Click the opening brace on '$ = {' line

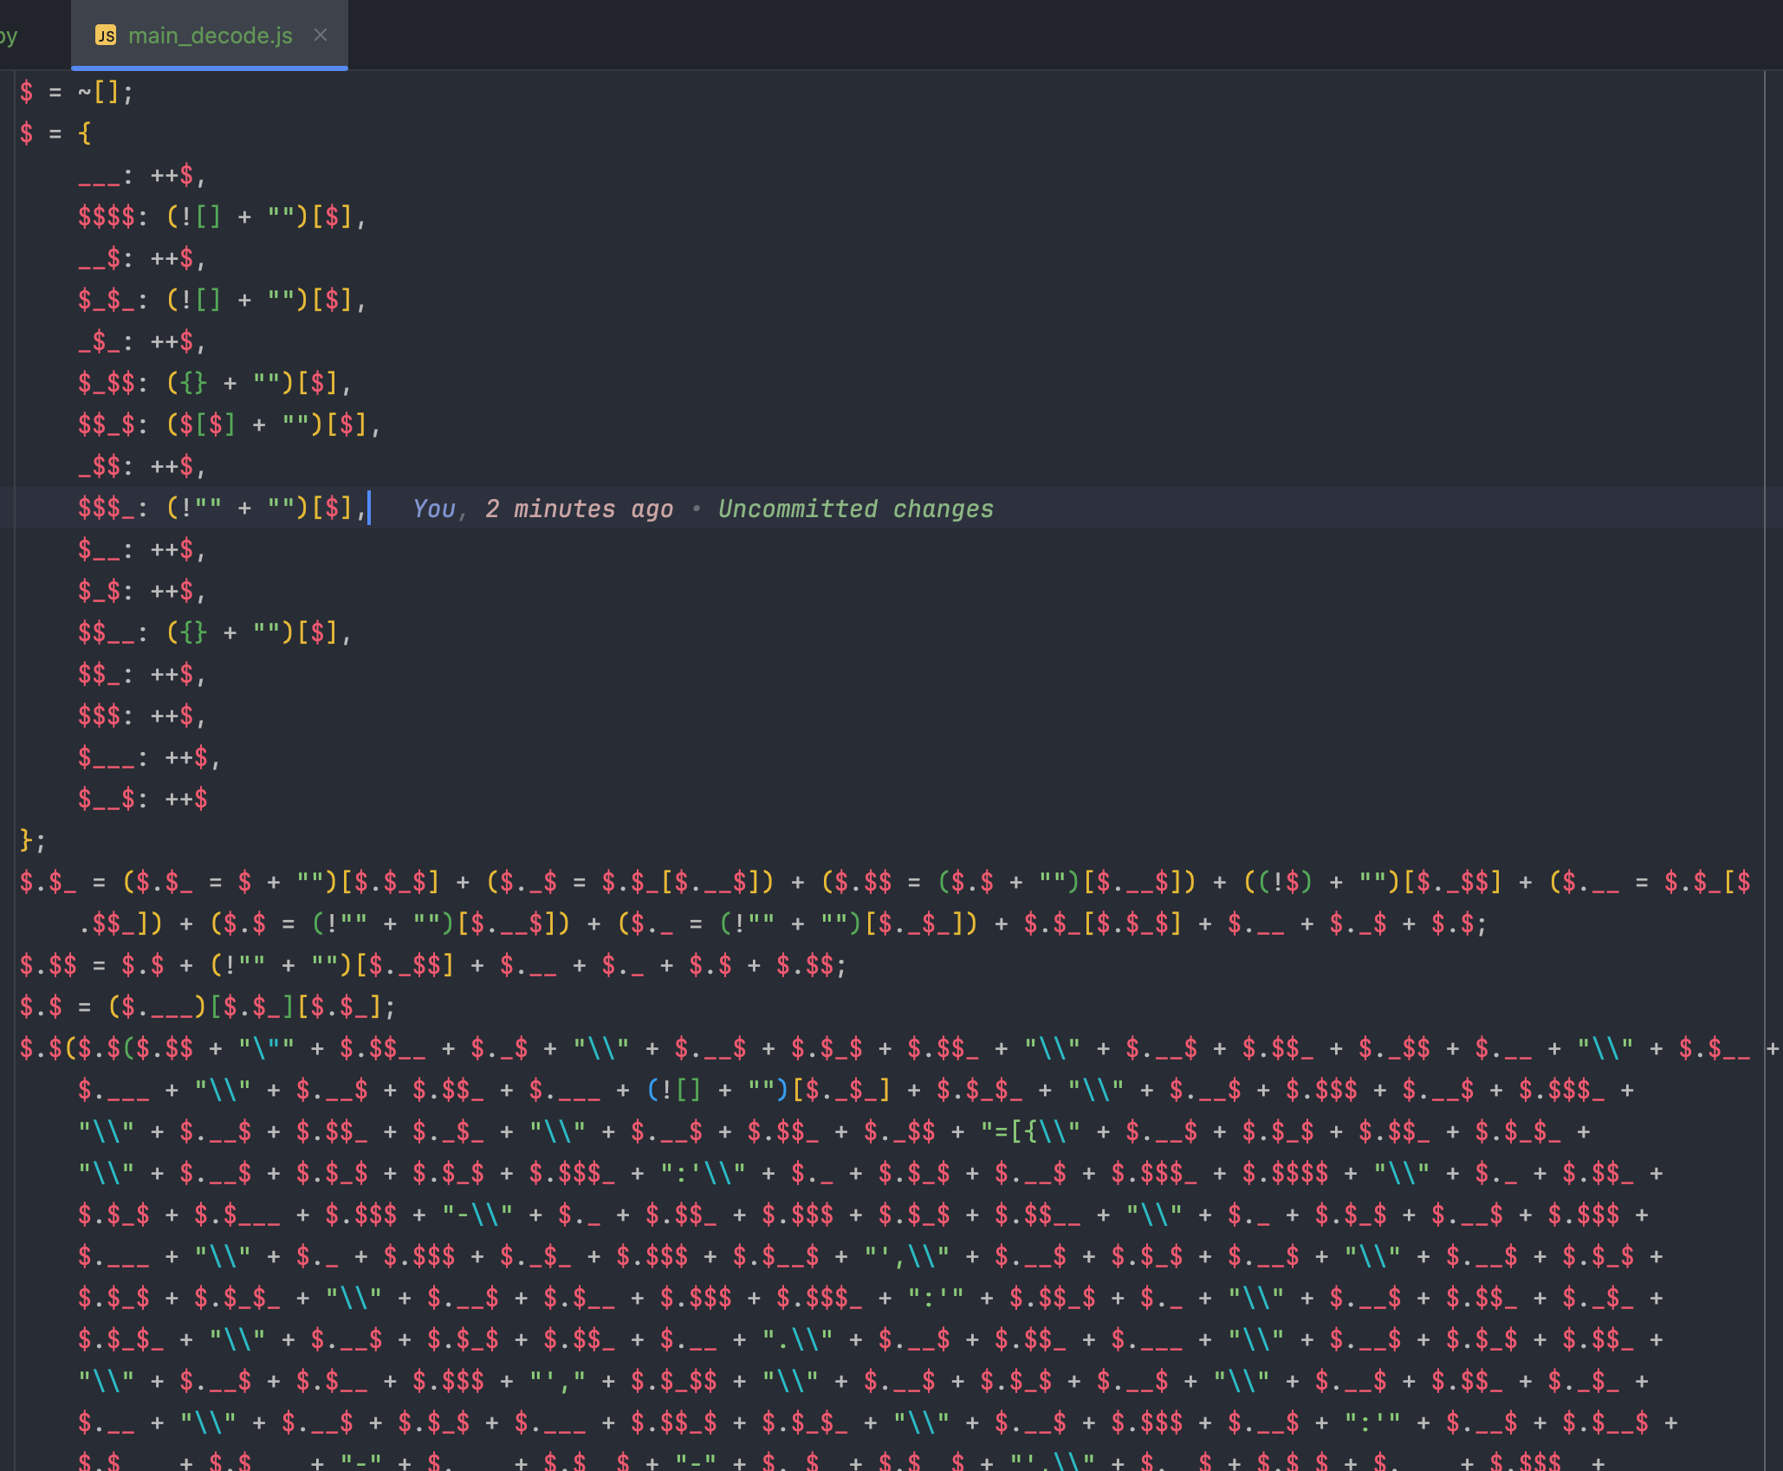click(84, 133)
